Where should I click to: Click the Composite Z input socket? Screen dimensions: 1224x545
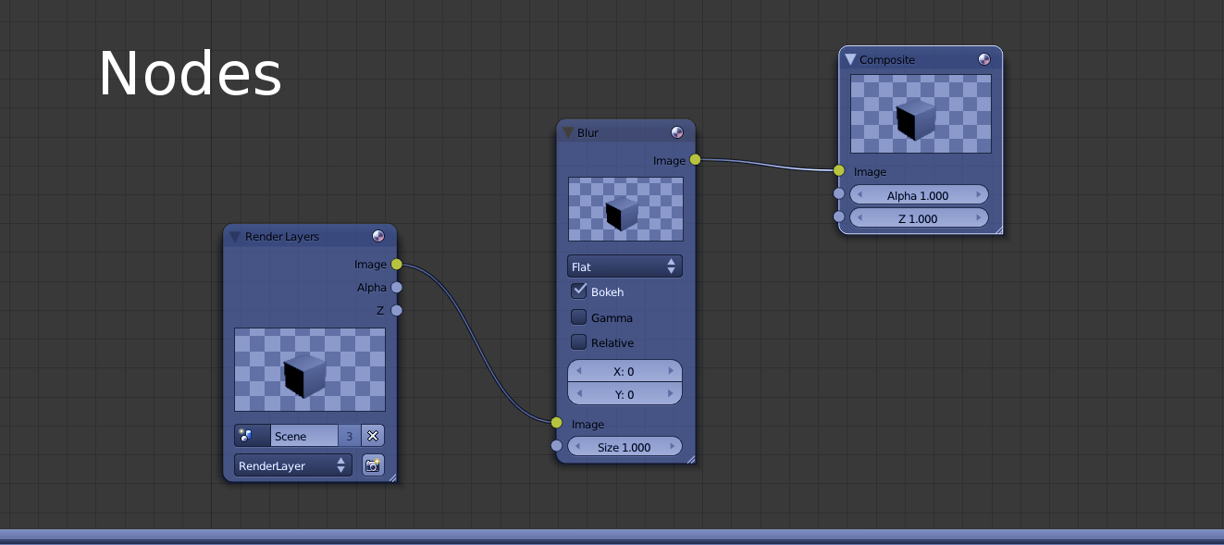[838, 217]
